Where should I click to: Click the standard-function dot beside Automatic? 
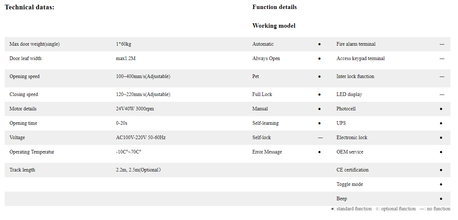coord(319,44)
